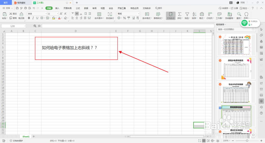Select the Sheet1 sheet tab

26,137
